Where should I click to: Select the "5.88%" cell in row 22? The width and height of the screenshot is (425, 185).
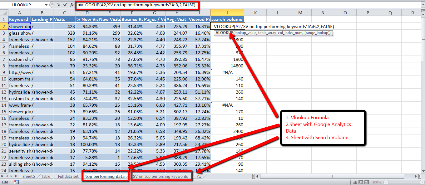coord(87,158)
